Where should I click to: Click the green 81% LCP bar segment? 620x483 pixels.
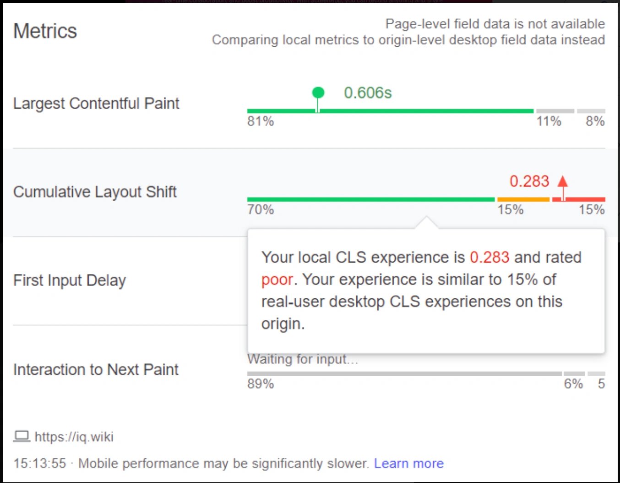390,111
